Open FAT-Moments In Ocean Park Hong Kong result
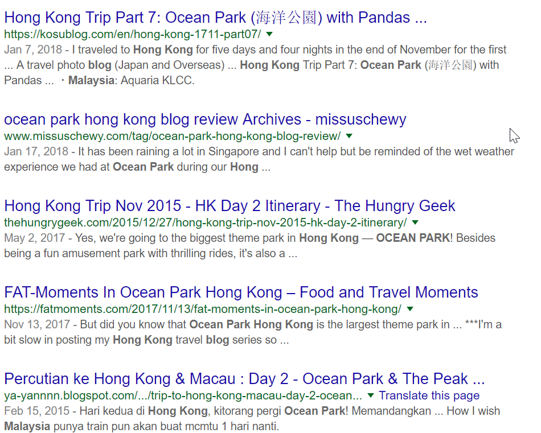541x433 pixels. tap(241, 292)
